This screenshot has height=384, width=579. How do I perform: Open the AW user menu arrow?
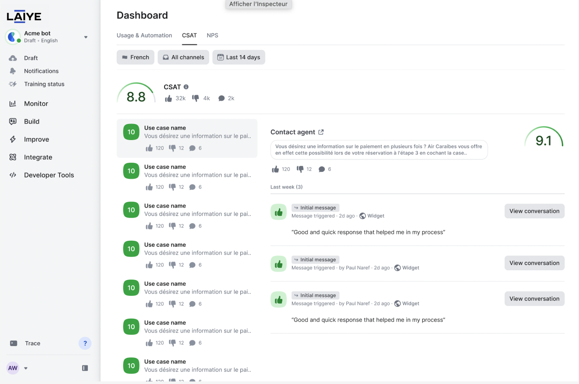26,368
